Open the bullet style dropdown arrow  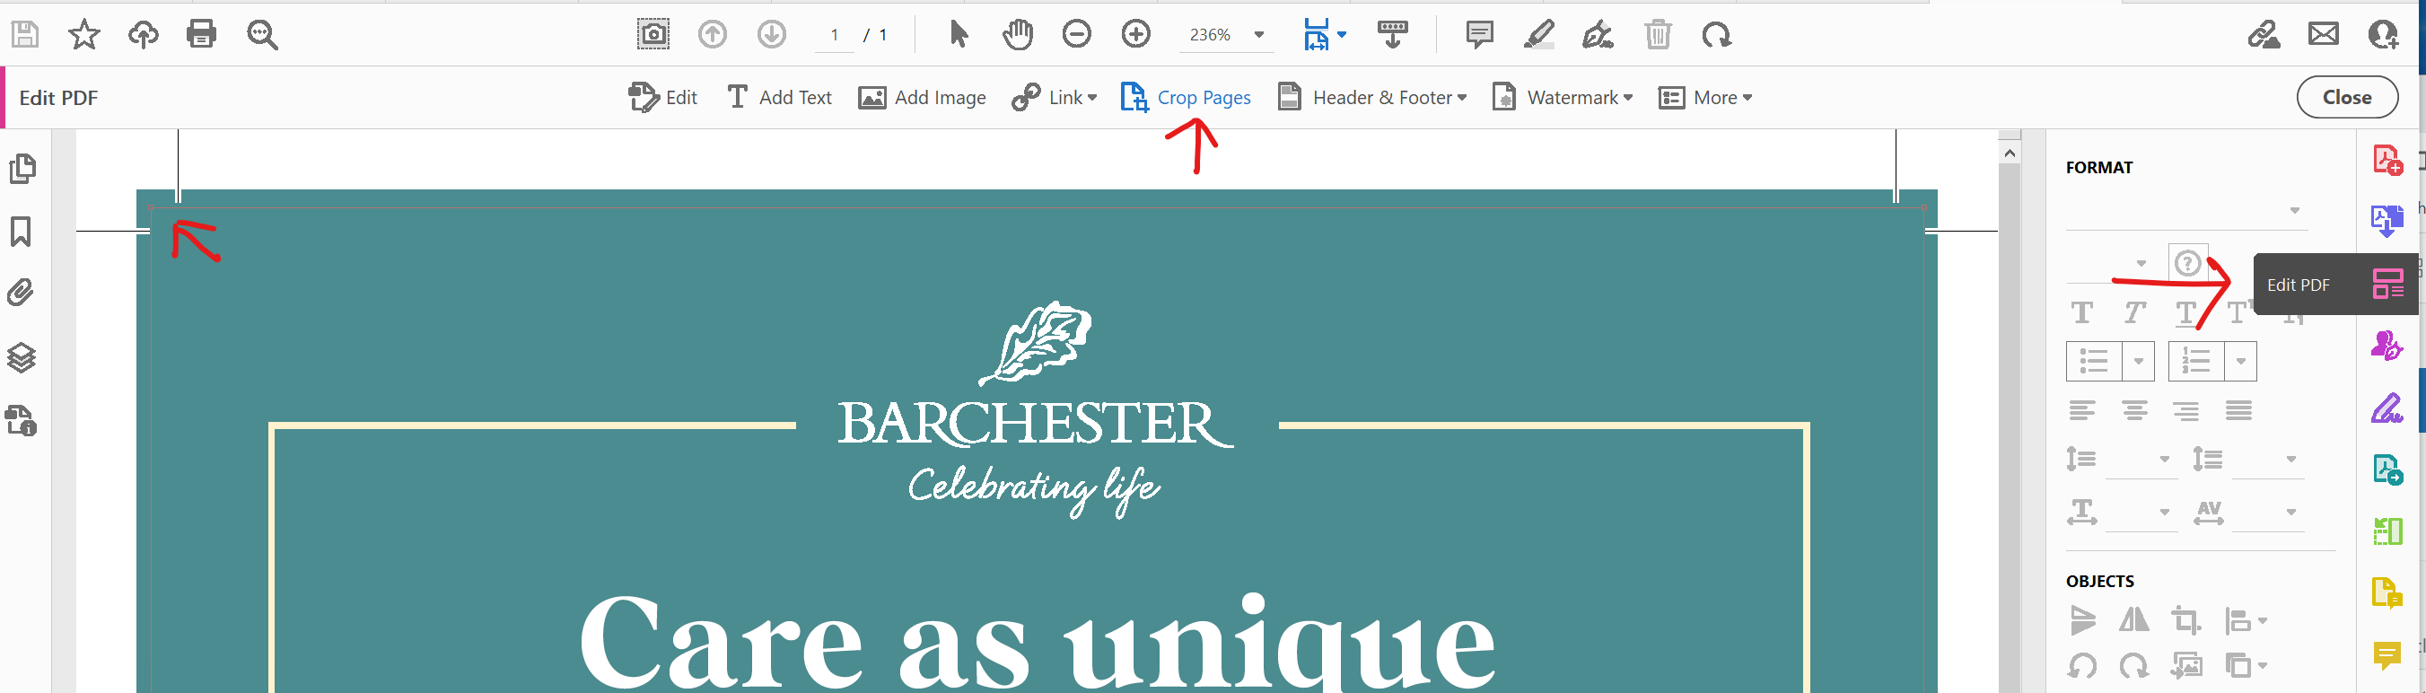[2138, 362]
